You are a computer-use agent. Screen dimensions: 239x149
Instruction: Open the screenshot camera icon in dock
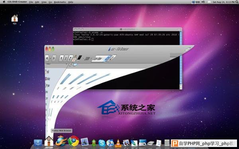[143, 143]
